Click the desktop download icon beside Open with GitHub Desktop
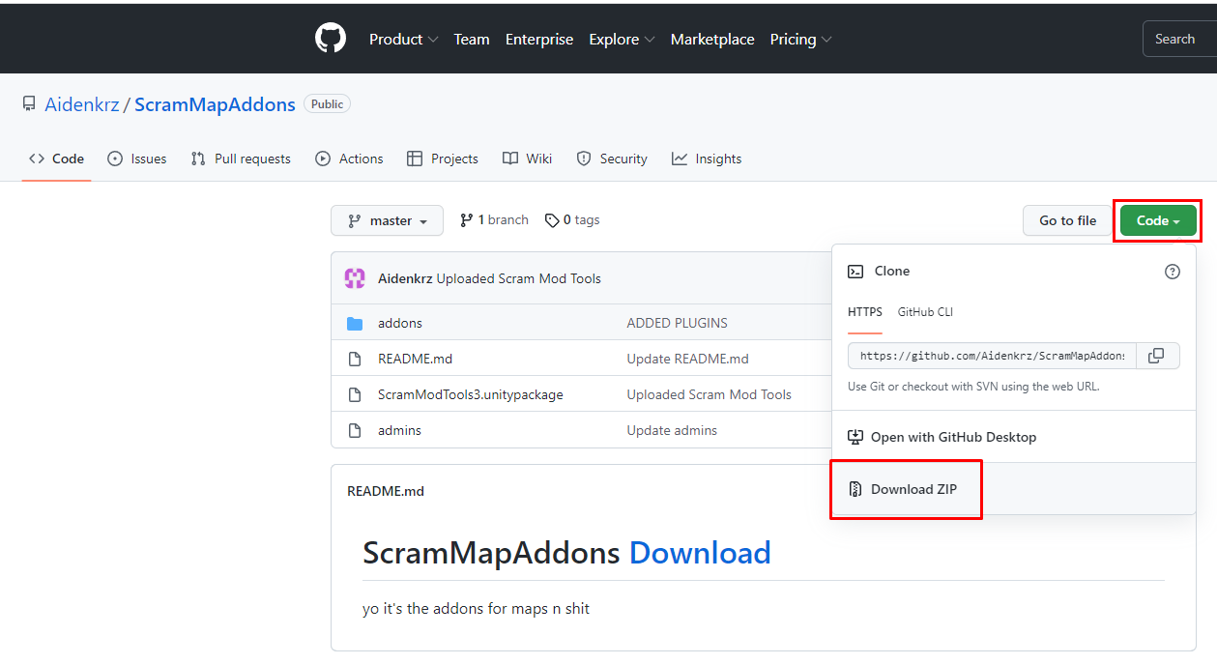Image resolution: width=1217 pixels, height=664 pixels. click(855, 437)
